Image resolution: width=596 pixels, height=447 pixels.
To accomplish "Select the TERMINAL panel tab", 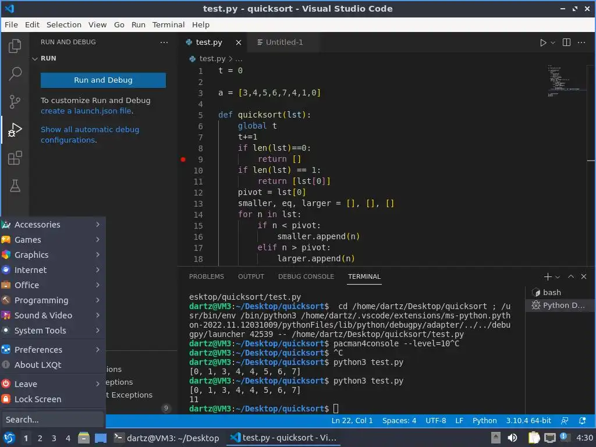I will point(364,276).
